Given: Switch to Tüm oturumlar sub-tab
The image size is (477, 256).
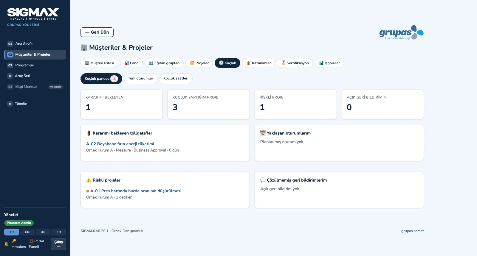Looking at the screenshot, I should [x=141, y=79].
